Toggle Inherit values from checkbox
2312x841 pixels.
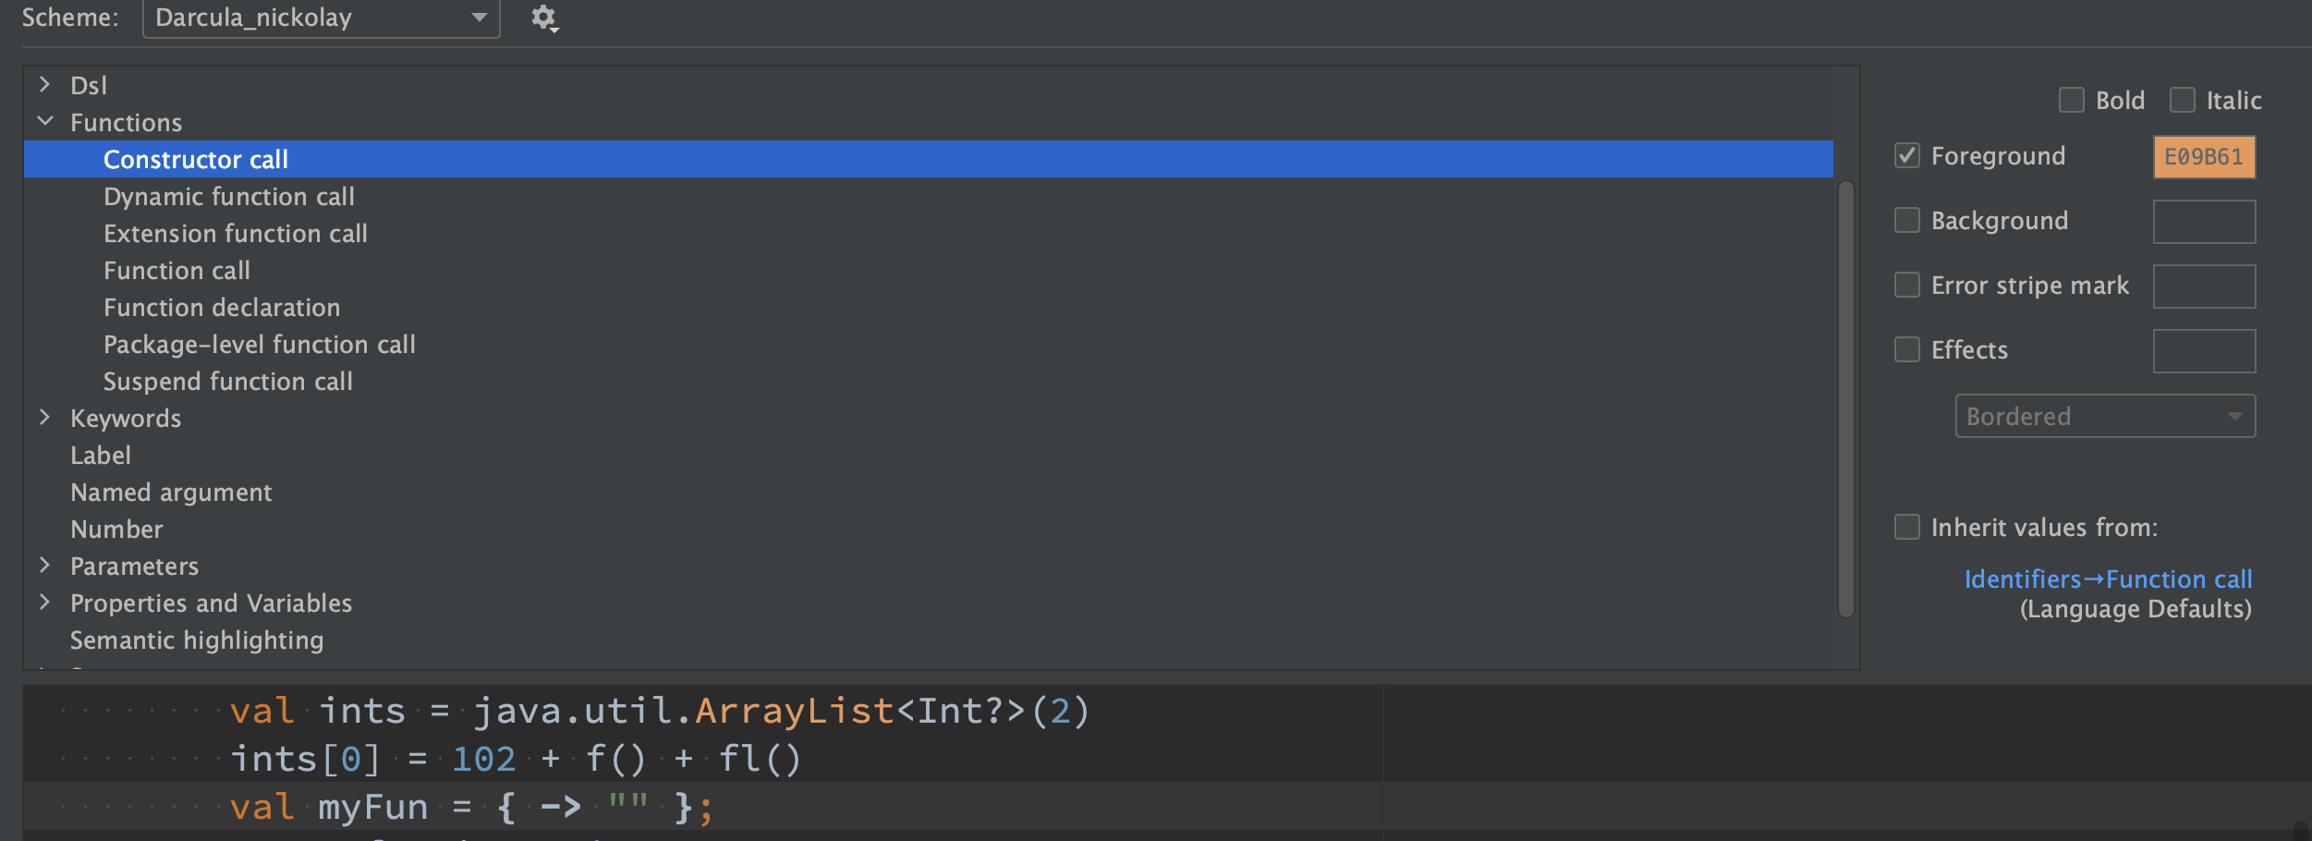1907,527
